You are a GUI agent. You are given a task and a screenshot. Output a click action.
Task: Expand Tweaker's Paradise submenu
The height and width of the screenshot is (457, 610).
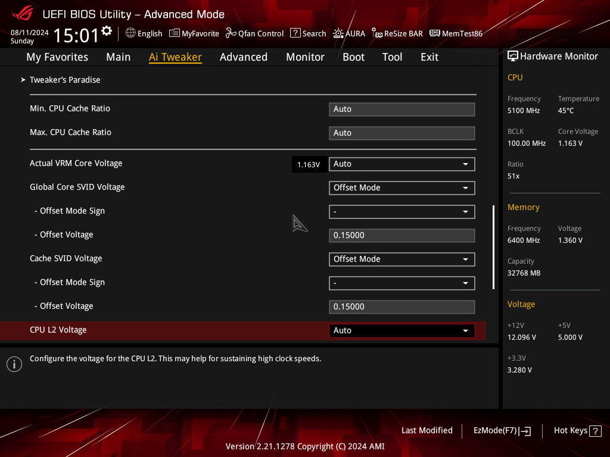coord(64,80)
